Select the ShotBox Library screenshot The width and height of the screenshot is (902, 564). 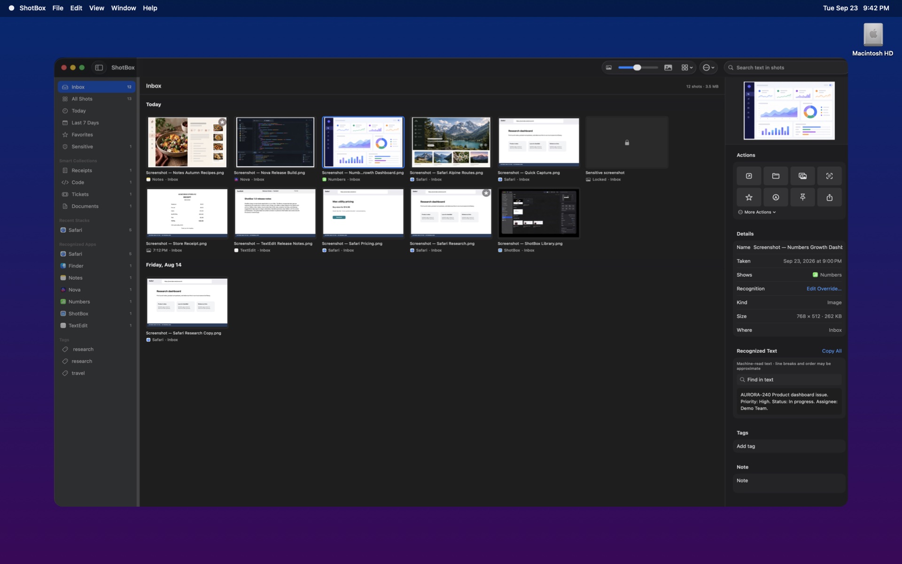tap(539, 213)
